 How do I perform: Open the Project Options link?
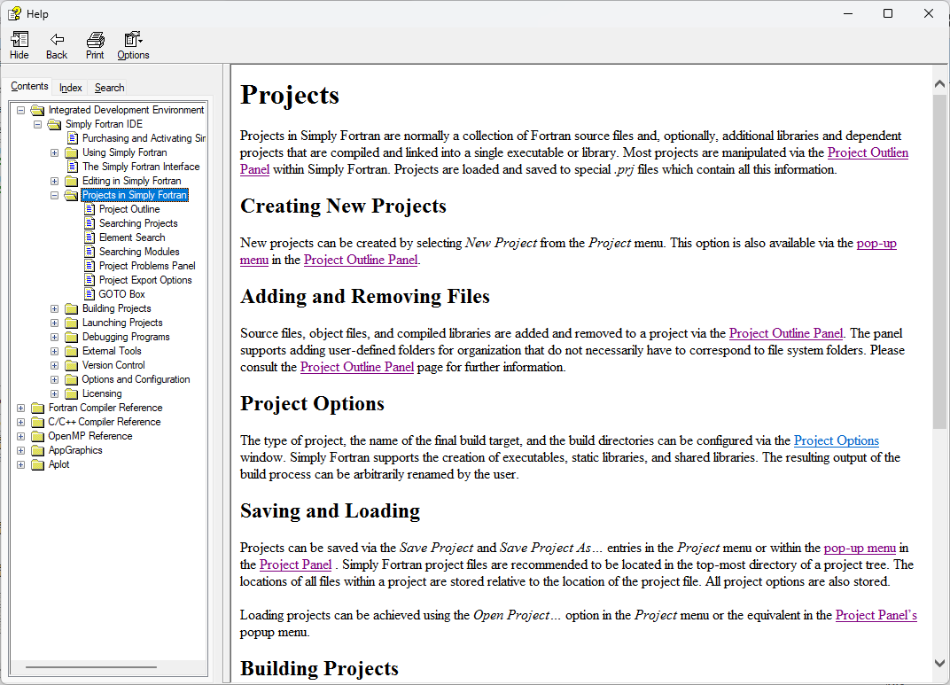[836, 440]
